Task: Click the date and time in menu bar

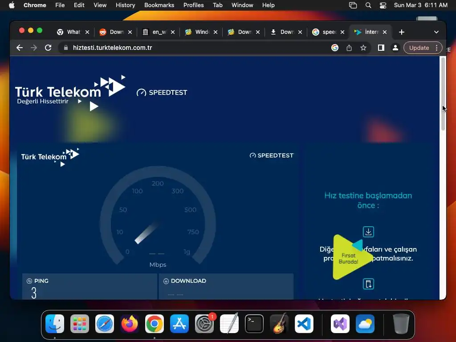Action: pyautogui.click(x=420, y=5)
